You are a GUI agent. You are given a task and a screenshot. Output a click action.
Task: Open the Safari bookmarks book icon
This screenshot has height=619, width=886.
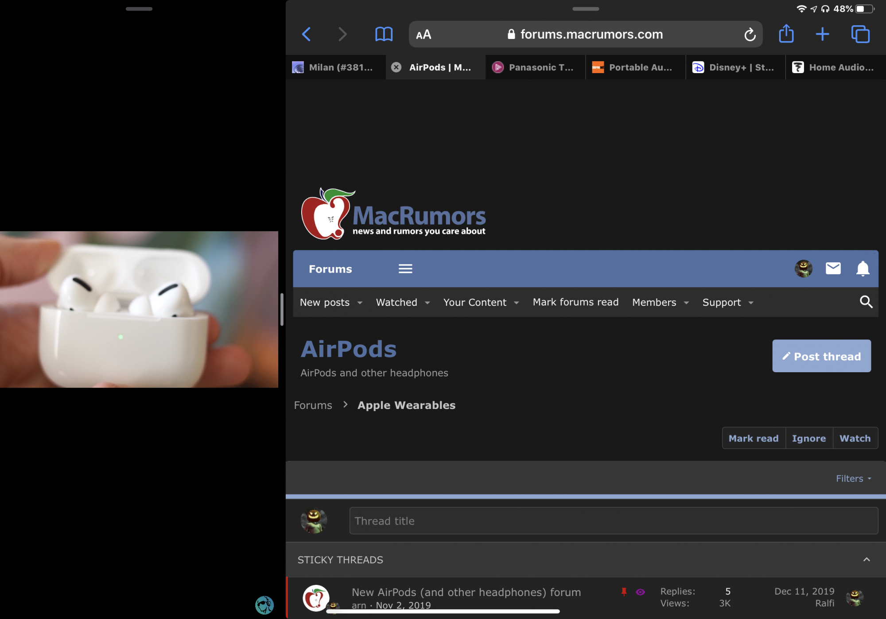click(x=384, y=34)
